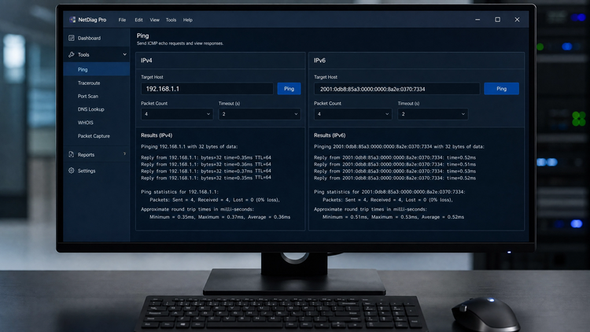Maximize the NetDiag Pro window
Viewport: 590px width, 332px height.
[497, 20]
